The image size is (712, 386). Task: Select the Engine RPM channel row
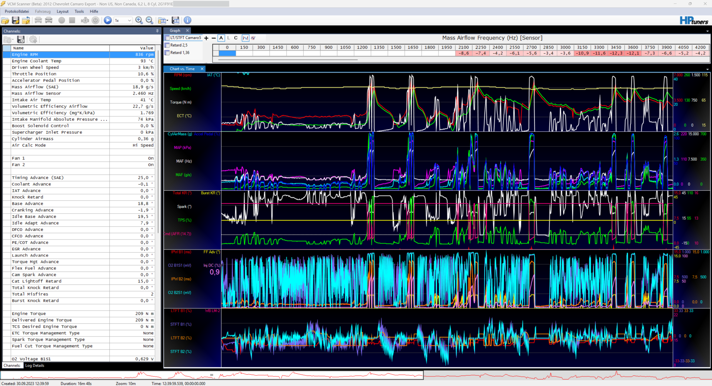tap(78, 55)
